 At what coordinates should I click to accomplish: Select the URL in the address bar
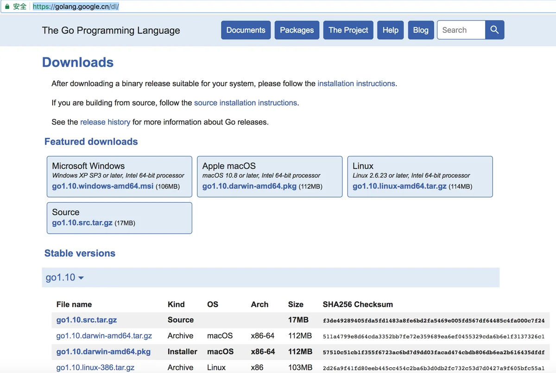(x=76, y=7)
